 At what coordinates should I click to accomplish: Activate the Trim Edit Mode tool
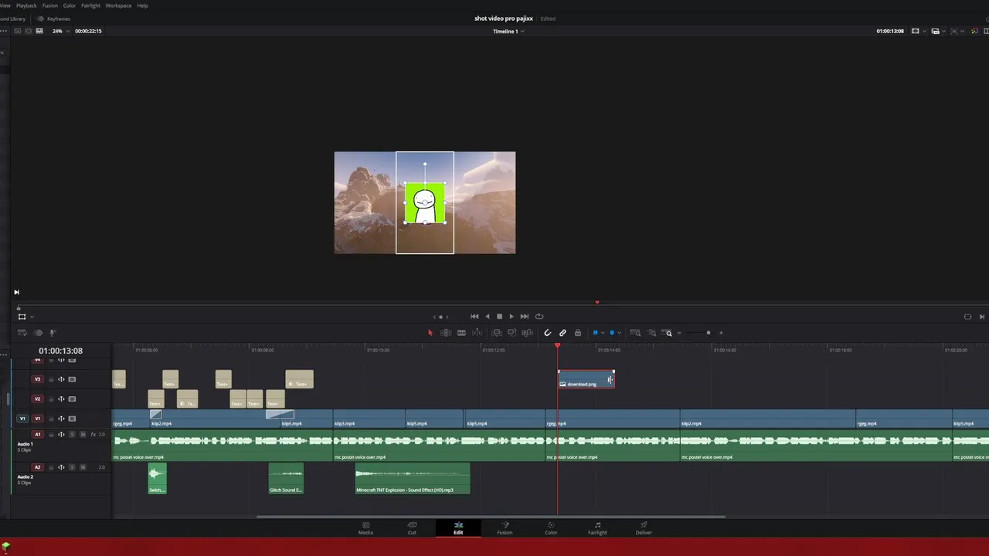point(446,333)
